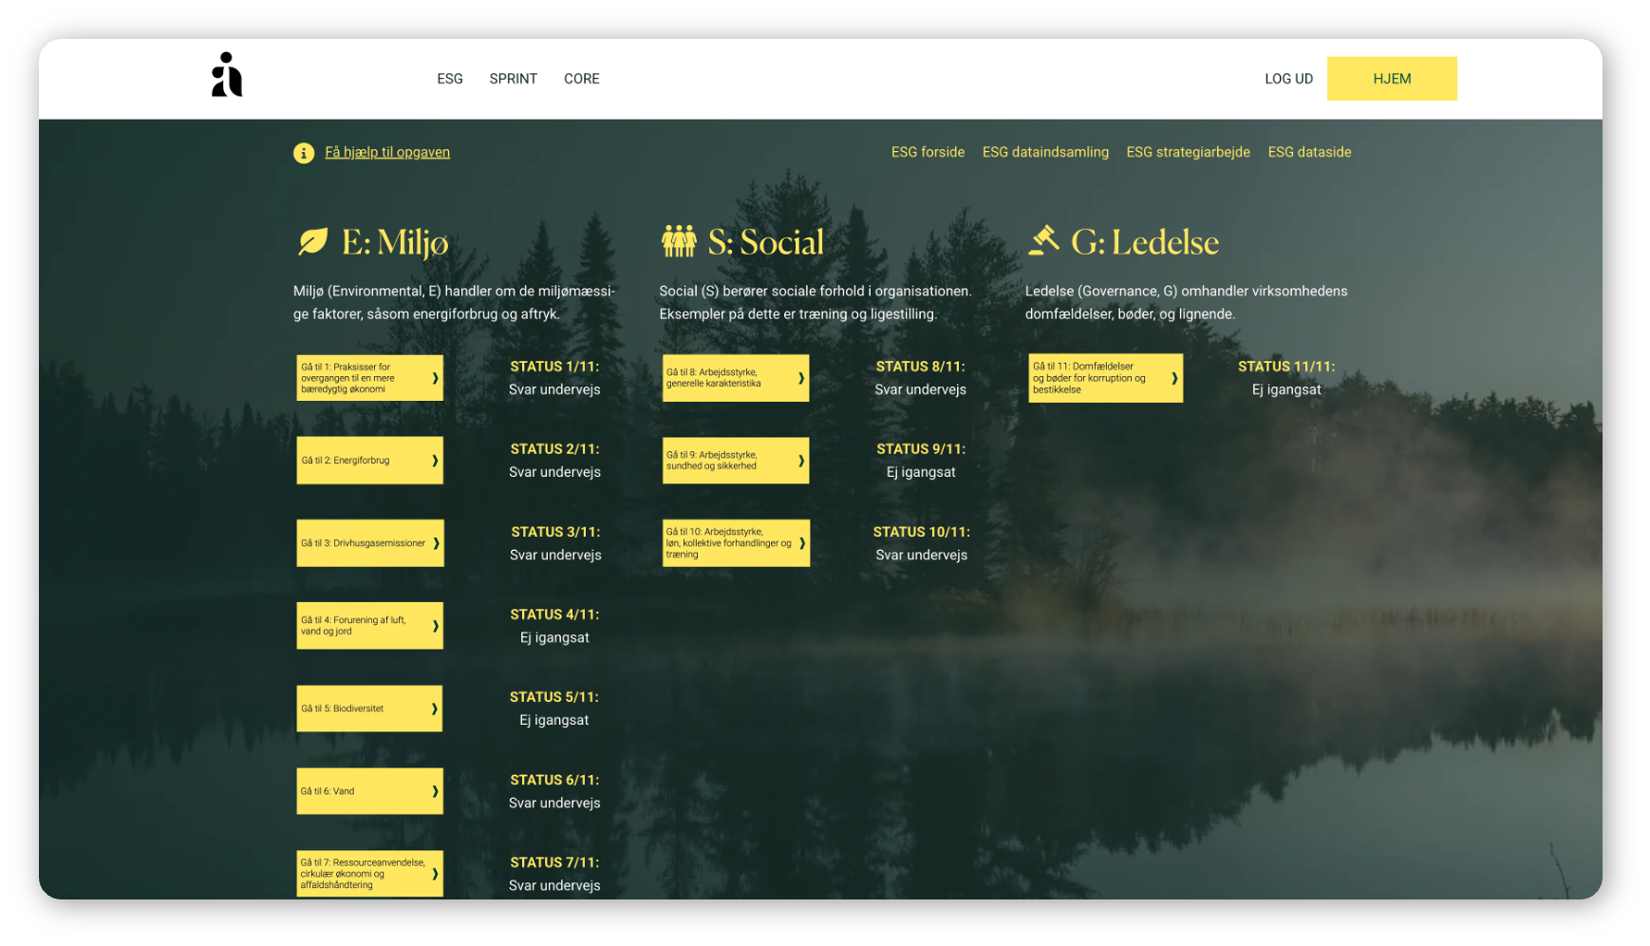Open Gå til 4: Forurening af luft button
Screen dimensions: 1650x946
pyautogui.click(x=370, y=626)
